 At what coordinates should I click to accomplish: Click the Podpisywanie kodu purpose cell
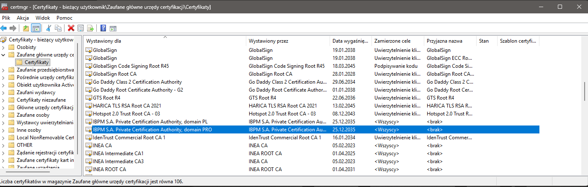coord(396,66)
